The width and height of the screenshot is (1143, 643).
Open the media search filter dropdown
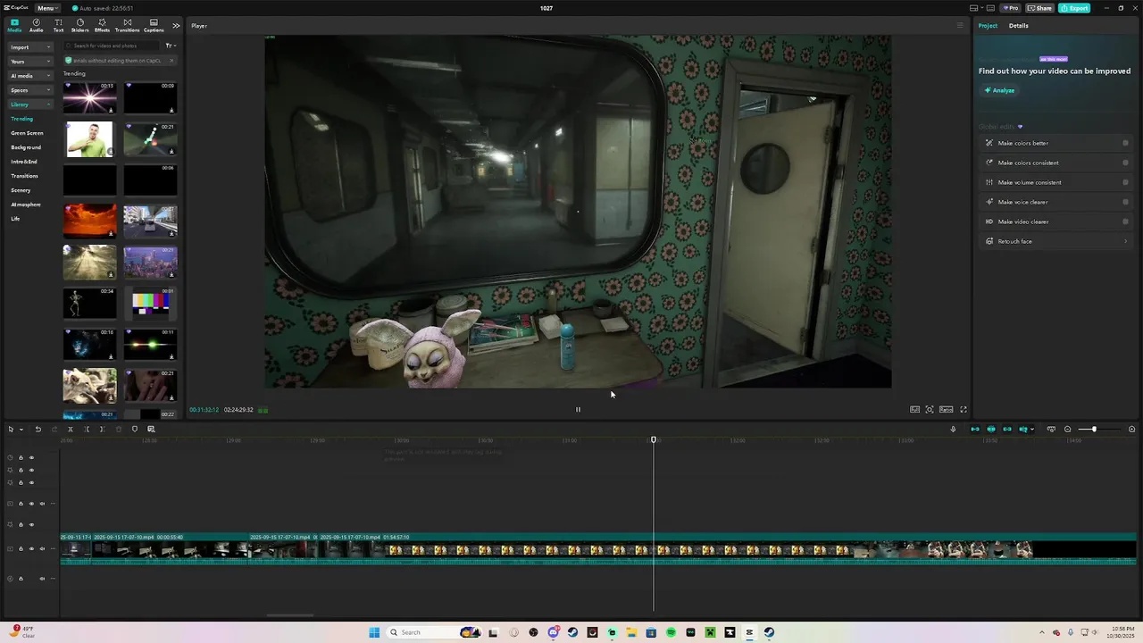click(171, 46)
